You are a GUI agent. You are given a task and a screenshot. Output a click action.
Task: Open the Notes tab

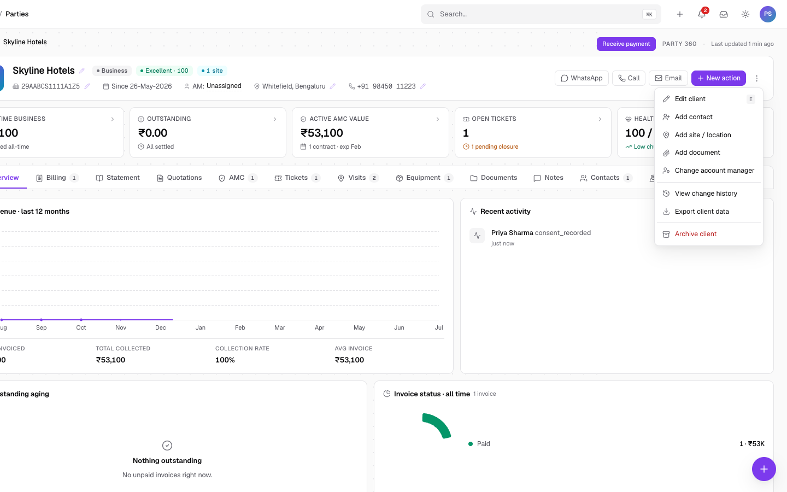[548, 178]
